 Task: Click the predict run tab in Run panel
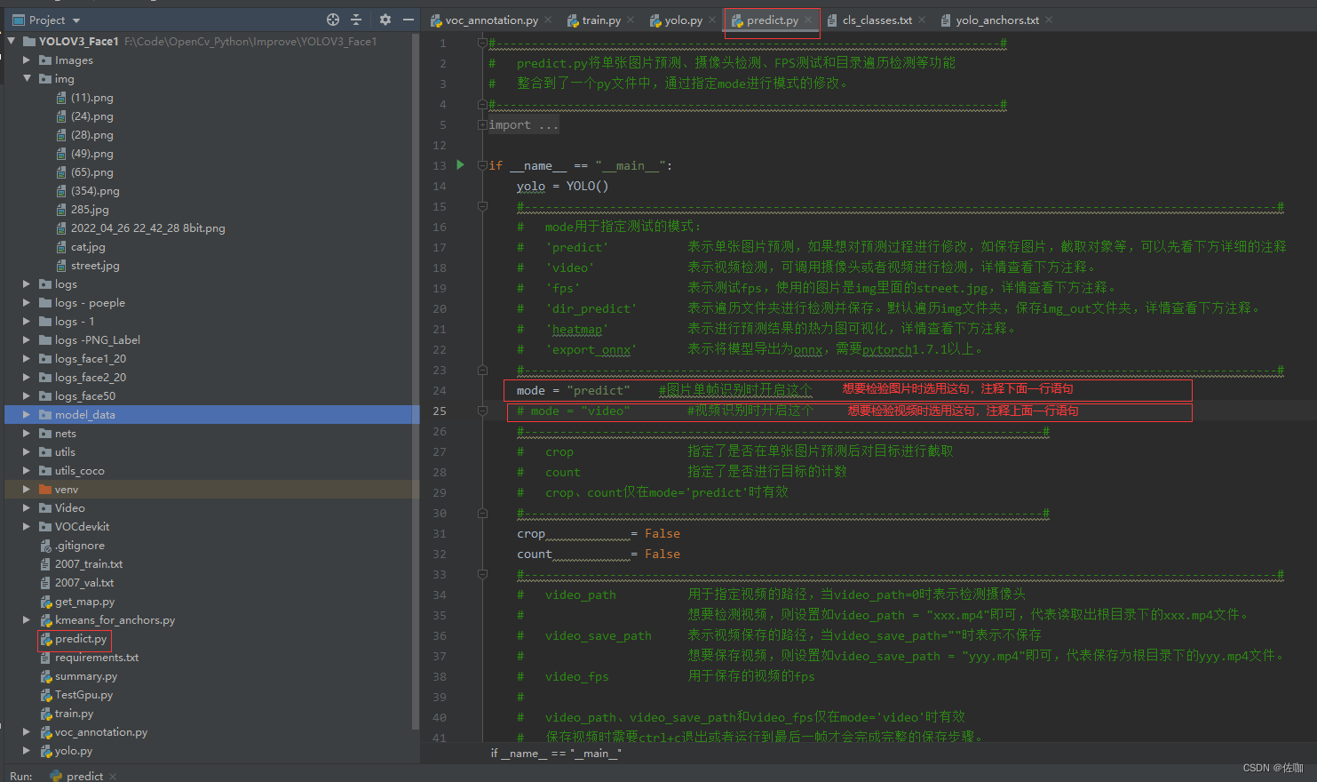[x=83, y=776]
